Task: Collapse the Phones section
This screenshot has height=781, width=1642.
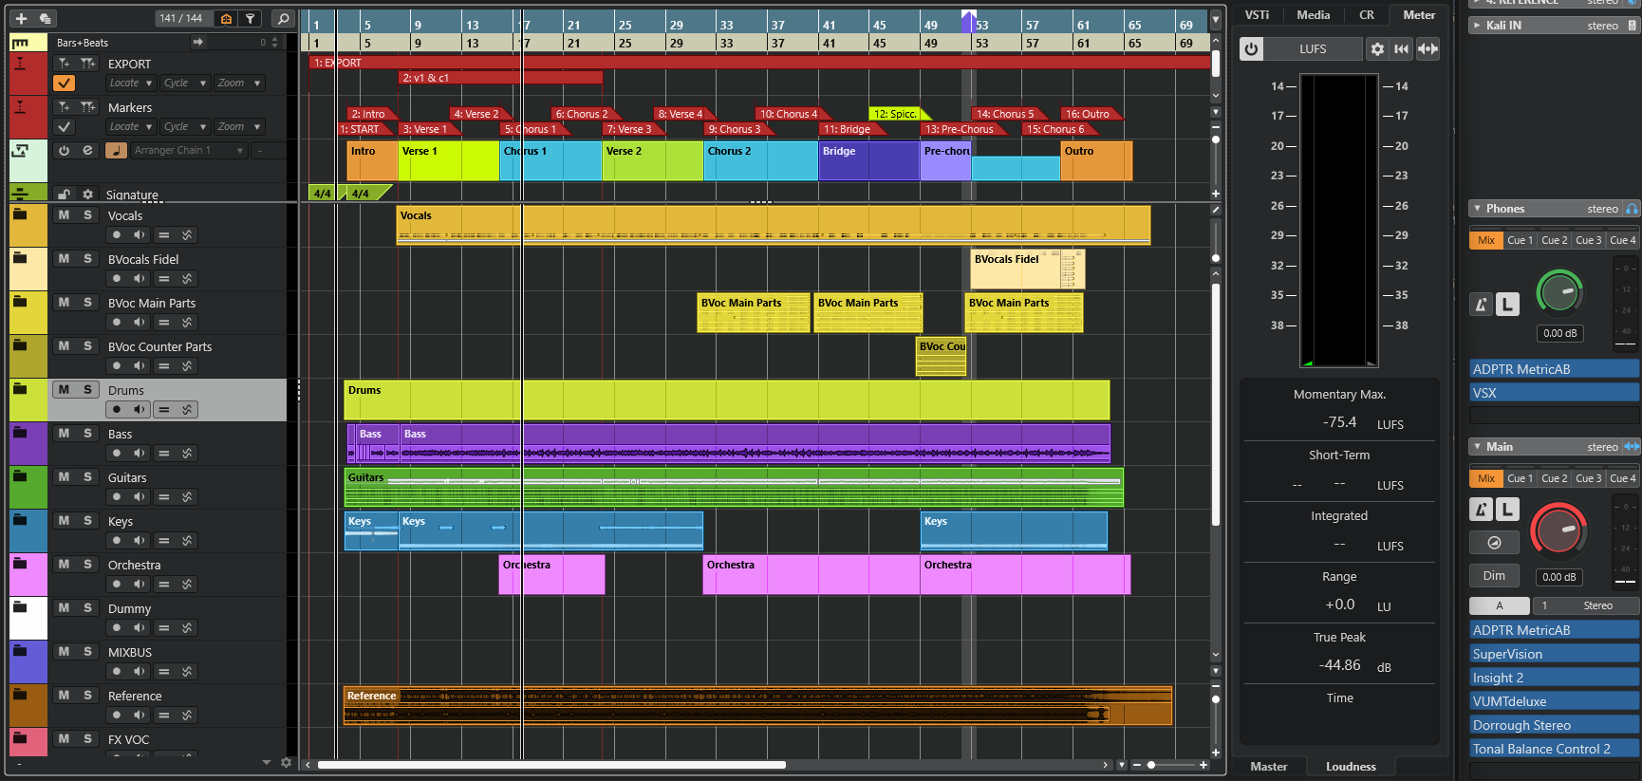Action: tap(1477, 209)
